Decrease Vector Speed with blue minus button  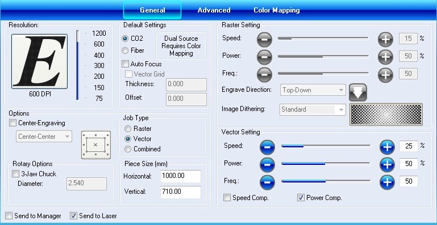pos(267,147)
